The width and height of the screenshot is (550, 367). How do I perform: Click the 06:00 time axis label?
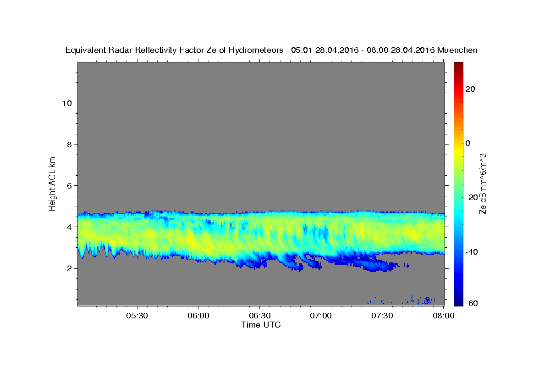point(198,316)
